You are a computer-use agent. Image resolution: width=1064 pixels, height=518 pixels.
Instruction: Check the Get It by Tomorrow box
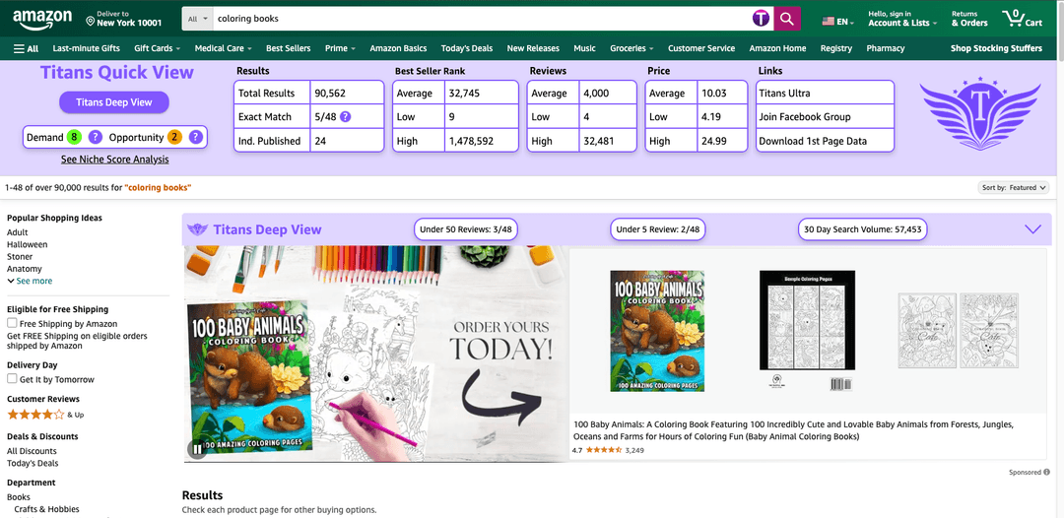(x=12, y=379)
